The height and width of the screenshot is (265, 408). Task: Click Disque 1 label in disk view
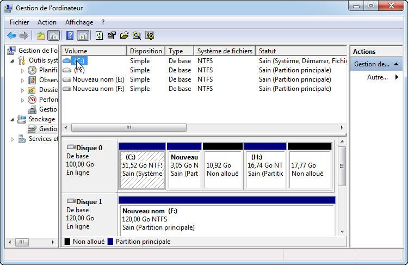click(x=89, y=202)
